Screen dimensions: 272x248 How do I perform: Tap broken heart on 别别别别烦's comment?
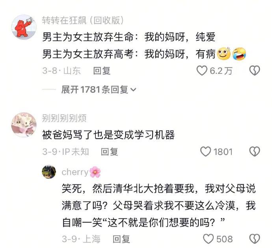click(x=255, y=152)
